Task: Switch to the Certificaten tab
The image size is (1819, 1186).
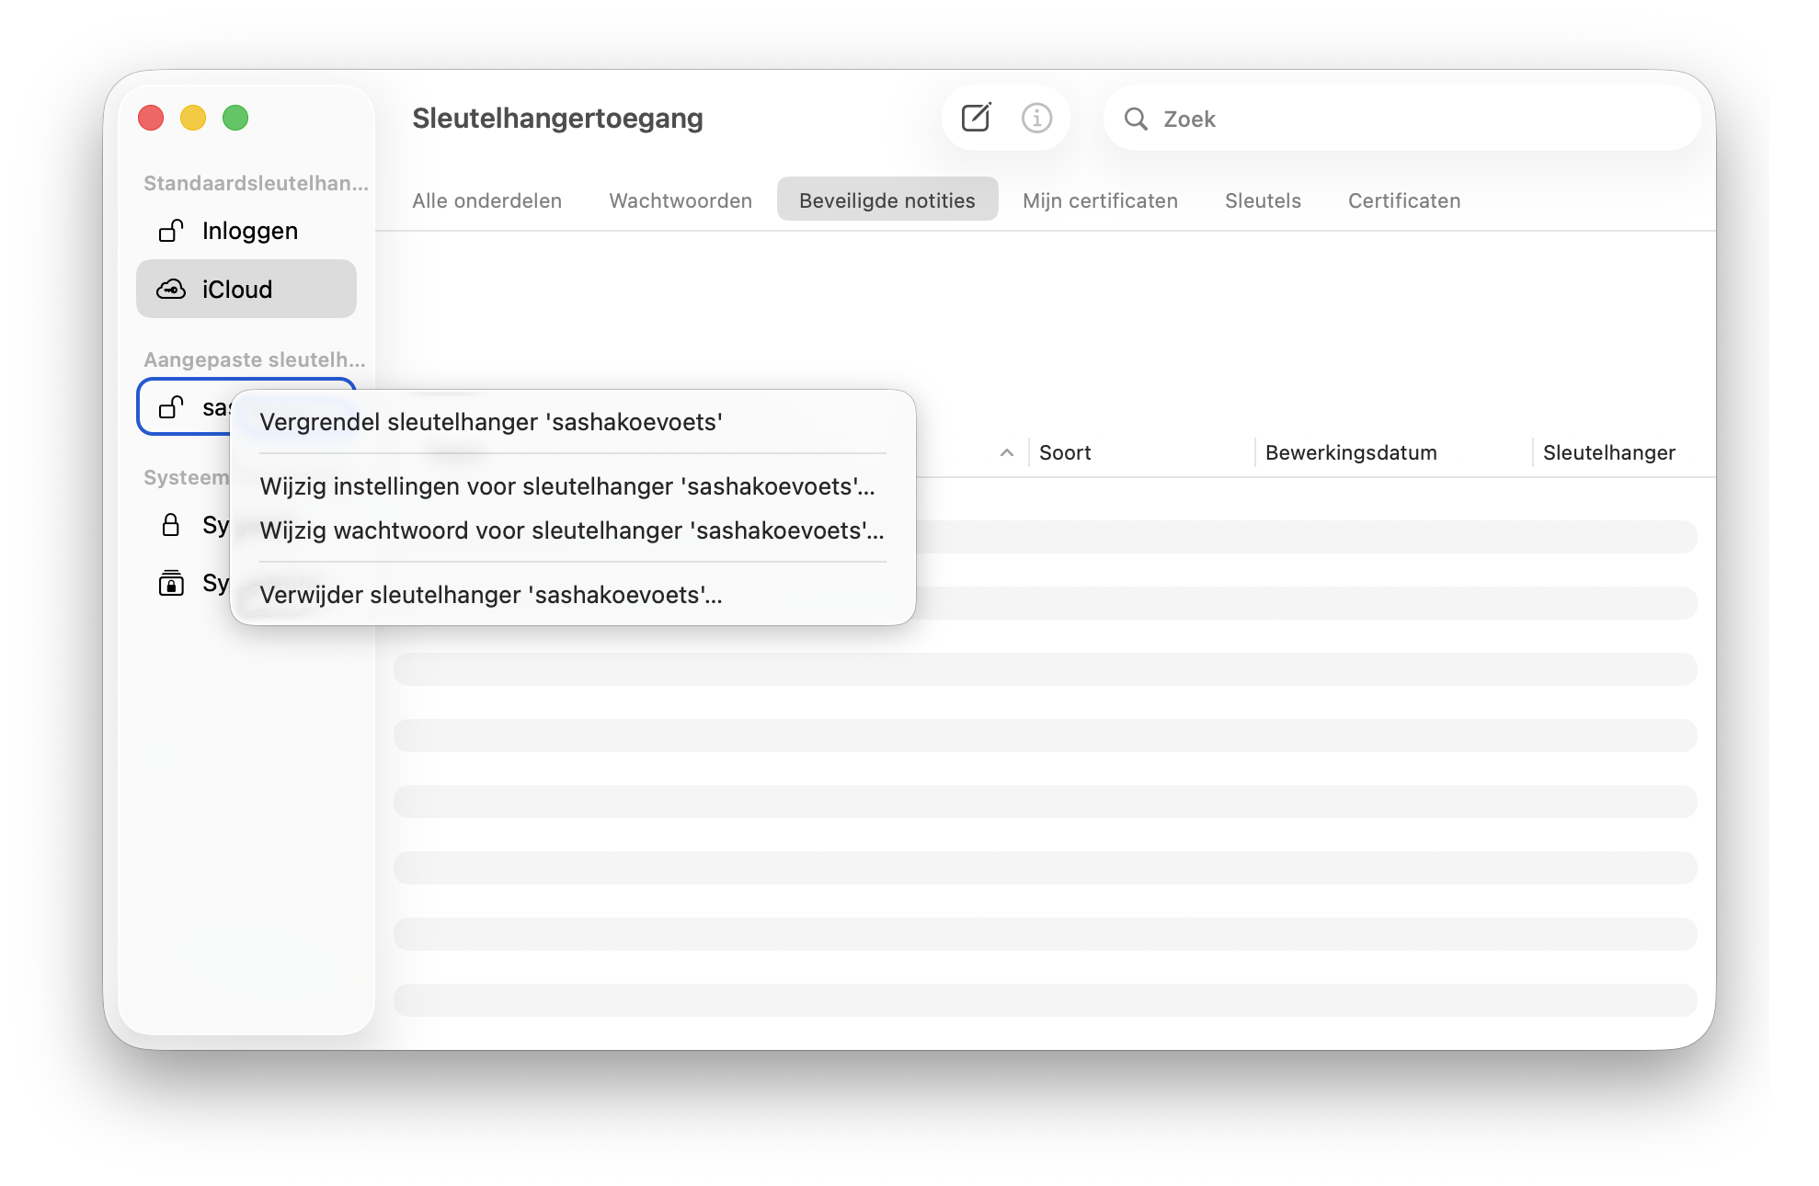Action: [x=1404, y=200]
